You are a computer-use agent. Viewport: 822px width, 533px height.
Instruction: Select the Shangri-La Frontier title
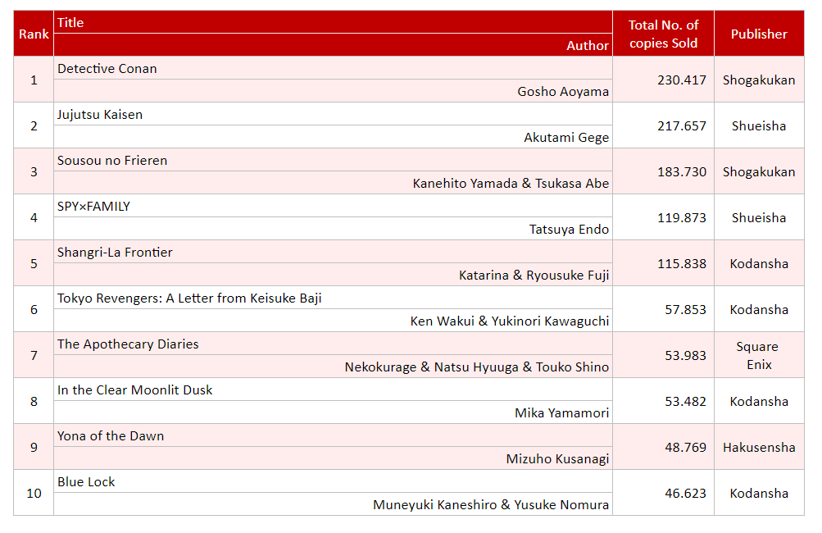point(115,253)
